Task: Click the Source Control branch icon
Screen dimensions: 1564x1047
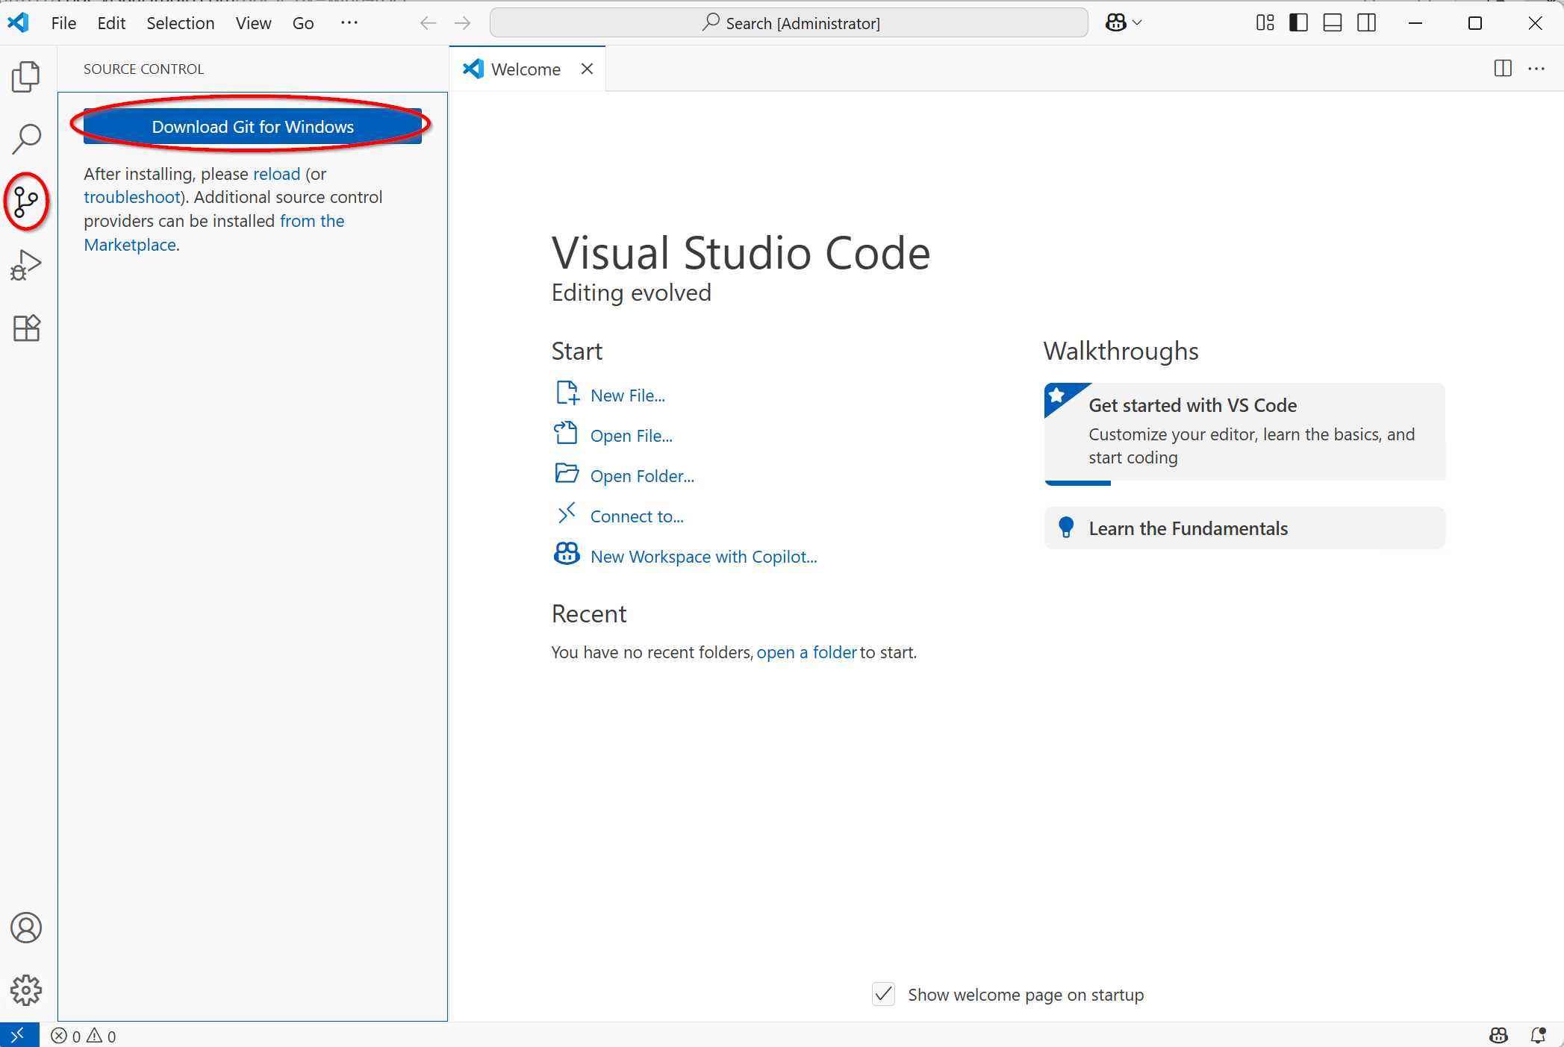Action: click(26, 201)
